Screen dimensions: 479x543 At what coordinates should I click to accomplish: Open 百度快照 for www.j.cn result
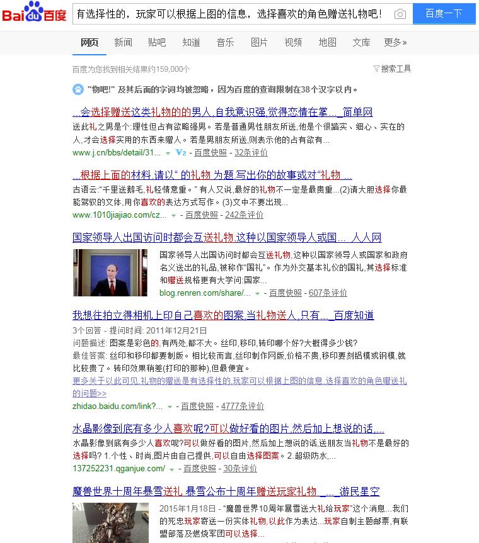click(x=211, y=153)
